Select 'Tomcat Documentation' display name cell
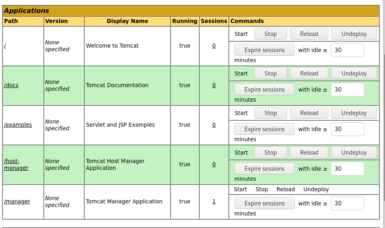The image size is (385, 228). point(128,86)
